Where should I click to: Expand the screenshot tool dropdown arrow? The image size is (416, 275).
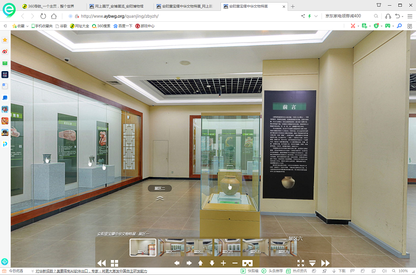click(x=358, y=26)
